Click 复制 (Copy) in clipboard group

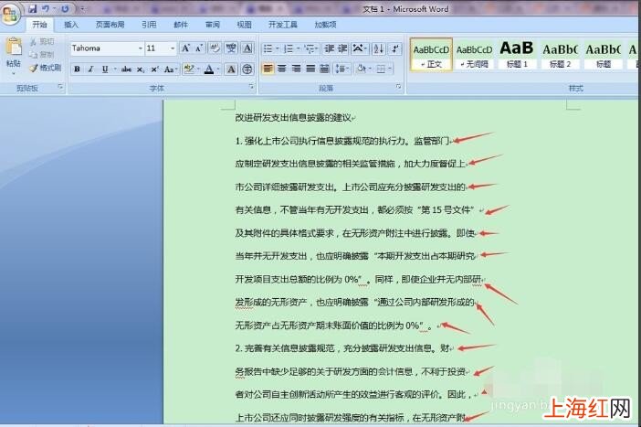[42, 55]
